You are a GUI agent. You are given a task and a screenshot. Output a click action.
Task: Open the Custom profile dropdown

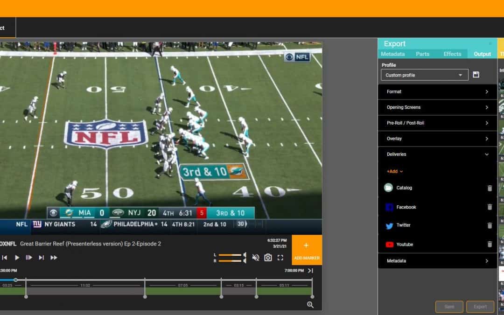(424, 75)
